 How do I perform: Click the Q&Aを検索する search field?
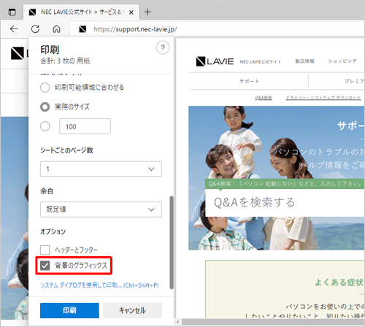[x=285, y=203]
